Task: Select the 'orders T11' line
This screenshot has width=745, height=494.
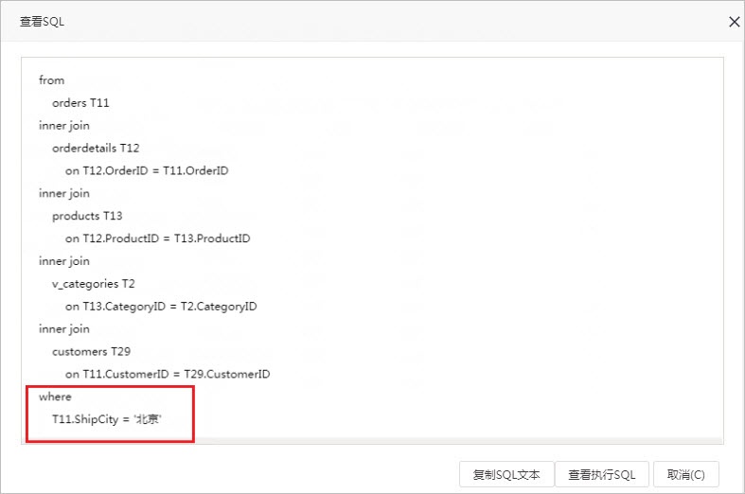Action: pyautogui.click(x=80, y=102)
